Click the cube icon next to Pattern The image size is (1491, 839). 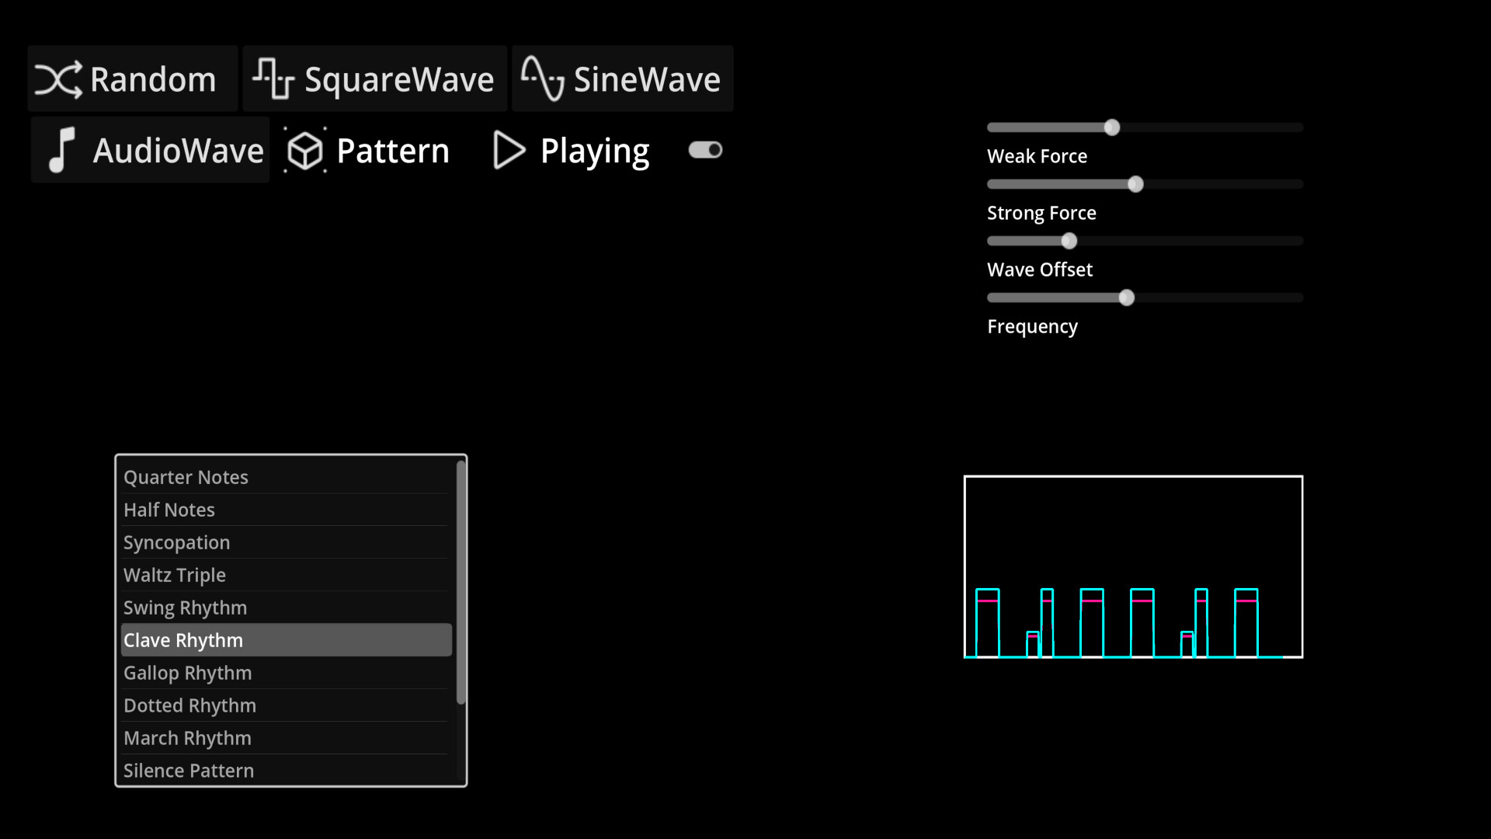click(x=304, y=150)
